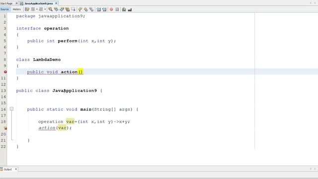318x179 pixels.
Task: Switch to History view
Action: 16,9
